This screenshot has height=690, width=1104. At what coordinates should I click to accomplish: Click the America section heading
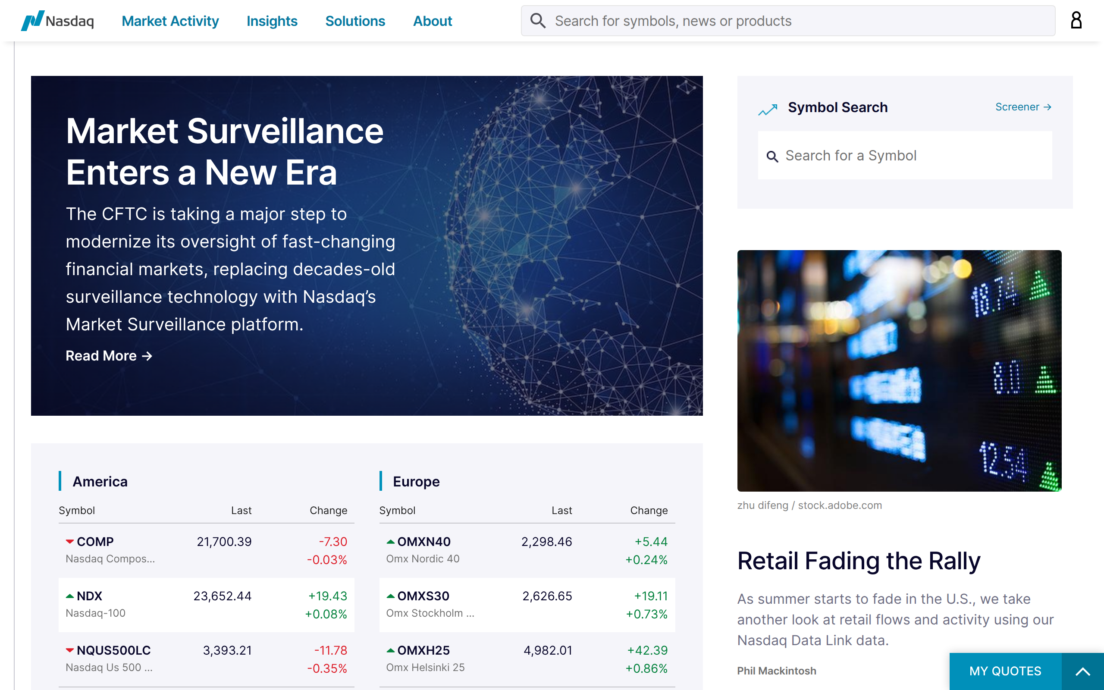click(x=100, y=481)
